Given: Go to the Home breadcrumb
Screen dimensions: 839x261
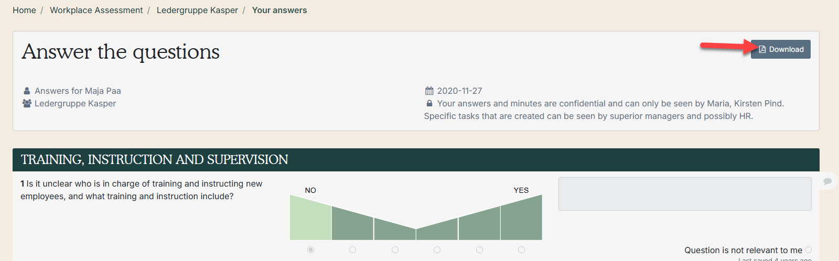Looking at the screenshot, I should [24, 10].
